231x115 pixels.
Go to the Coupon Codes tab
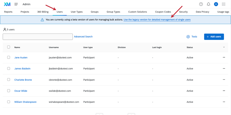[x=163, y=12]
